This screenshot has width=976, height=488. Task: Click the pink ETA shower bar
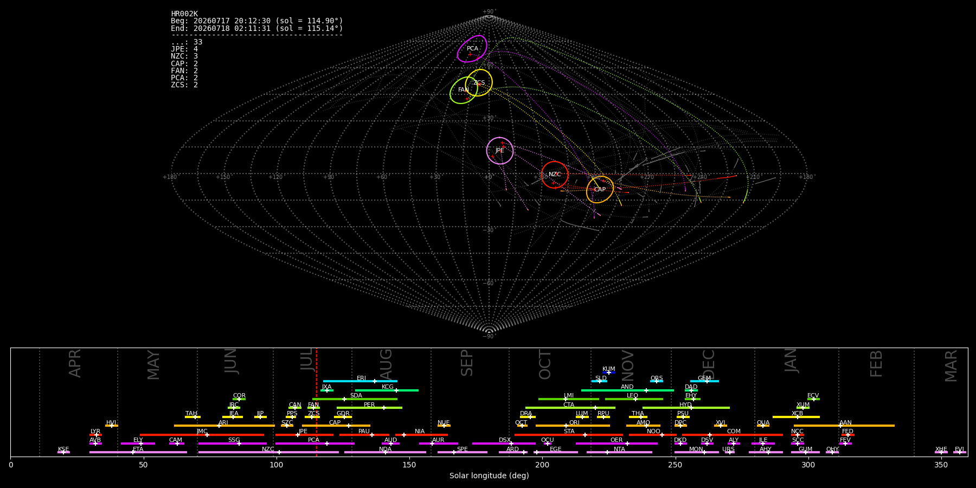(x=138, y=452)
